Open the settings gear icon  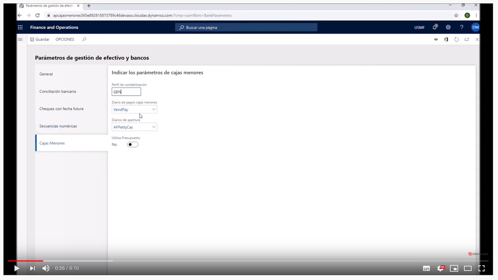pos(448,27)
